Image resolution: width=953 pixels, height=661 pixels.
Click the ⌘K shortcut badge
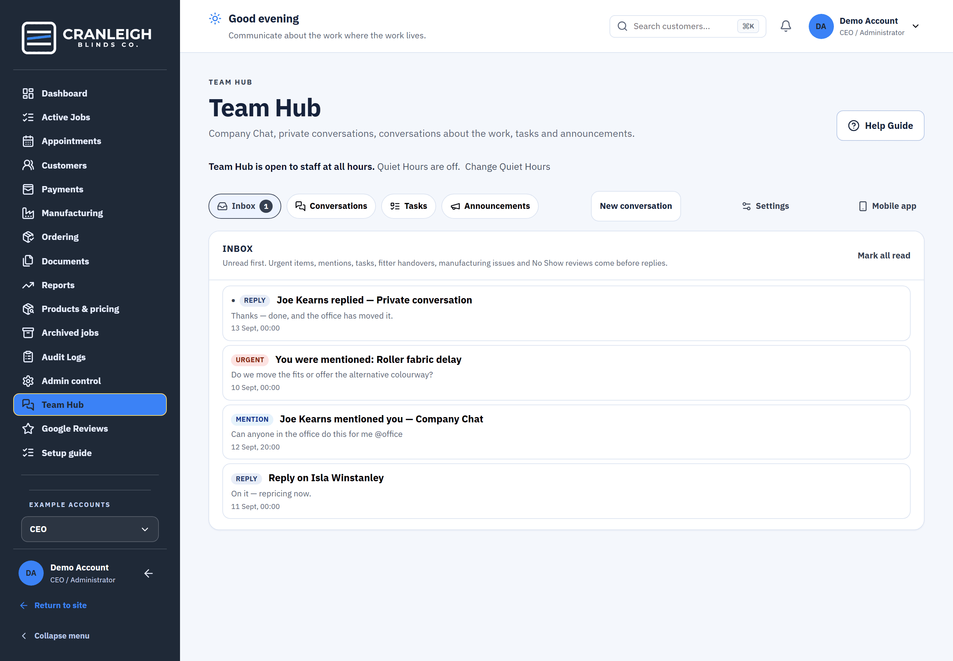pos(748,26)
